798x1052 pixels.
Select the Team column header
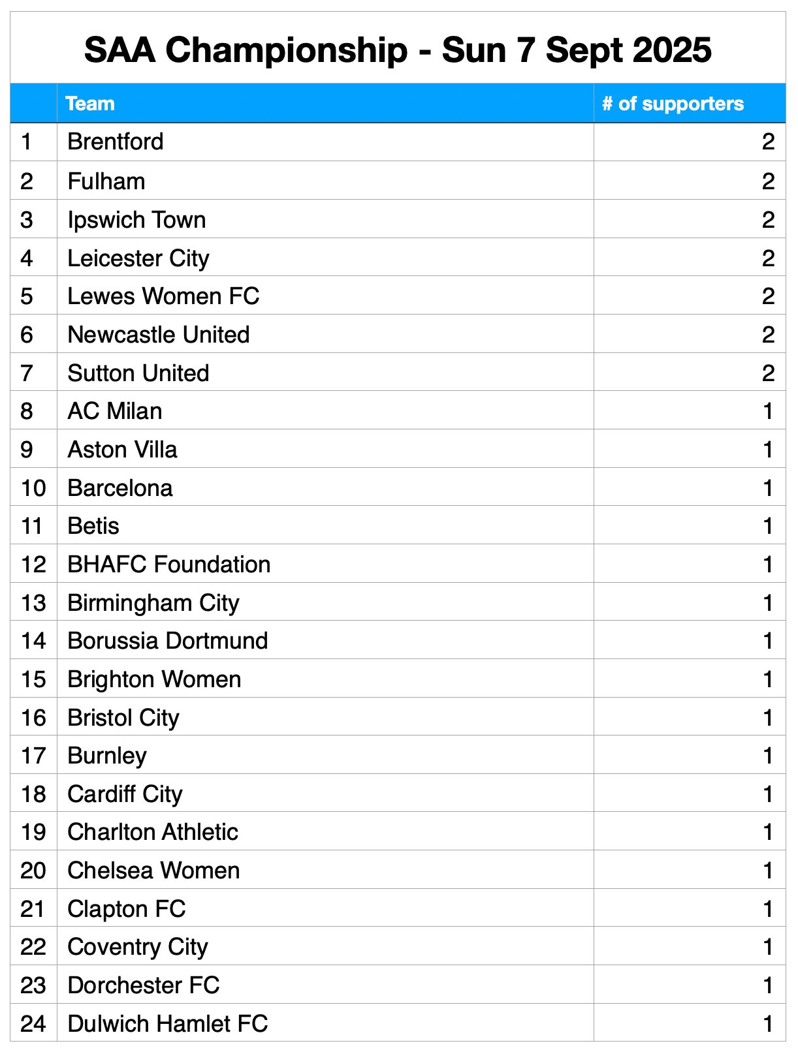point(90,104)
